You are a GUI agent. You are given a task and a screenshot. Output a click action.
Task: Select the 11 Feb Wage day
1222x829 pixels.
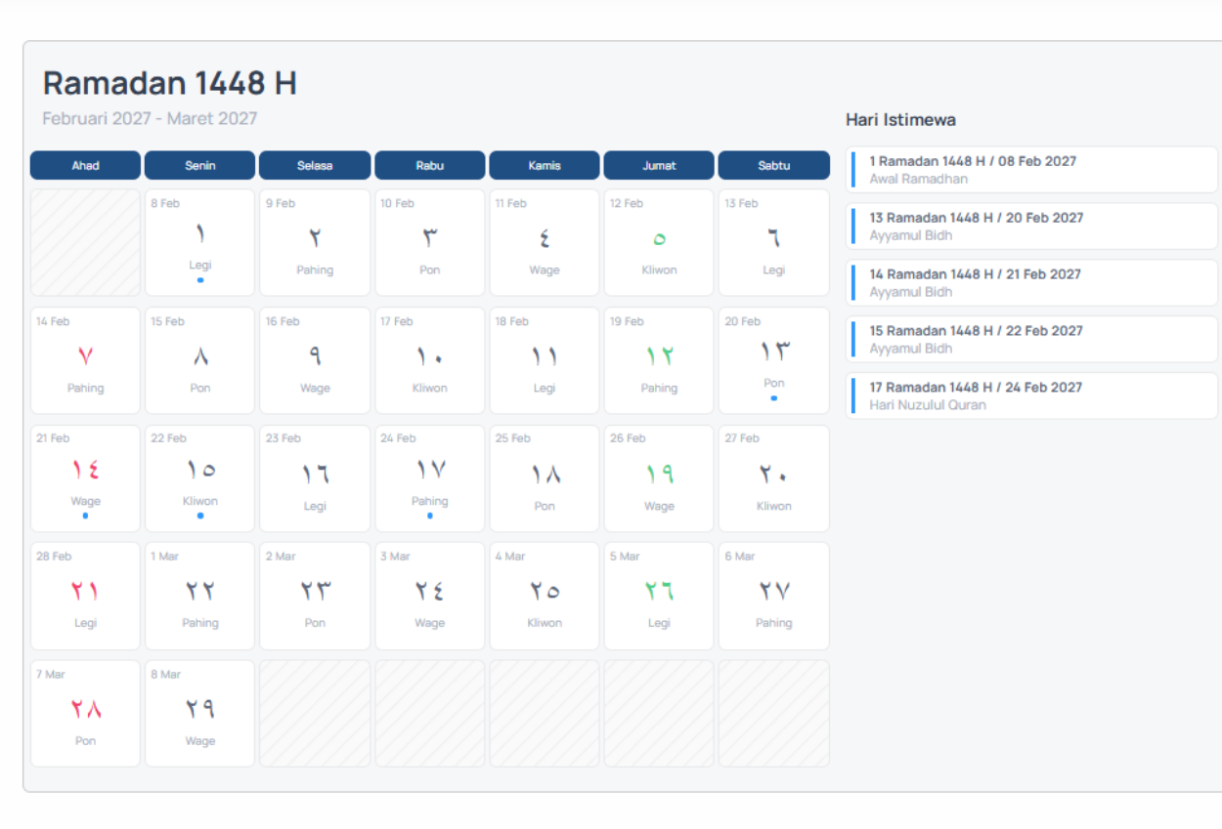click(545, 242)
